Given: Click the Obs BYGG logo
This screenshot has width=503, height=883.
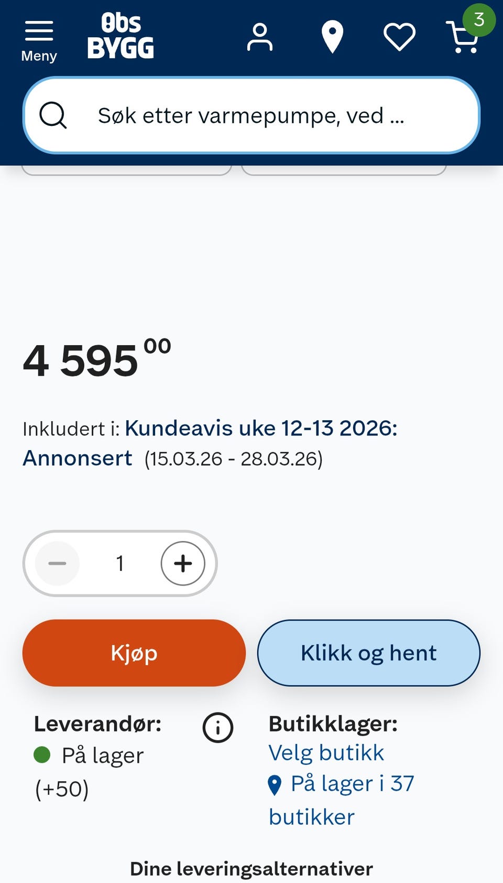Looking at the screenshot, I should point(121,36).
